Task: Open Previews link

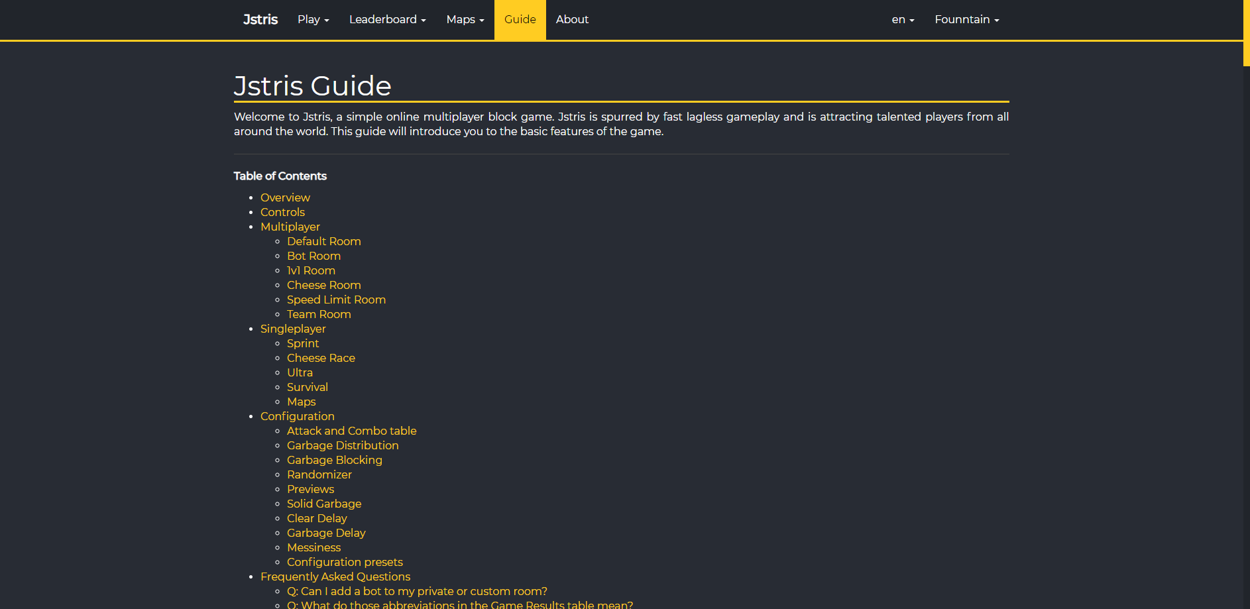Action: 310,489
